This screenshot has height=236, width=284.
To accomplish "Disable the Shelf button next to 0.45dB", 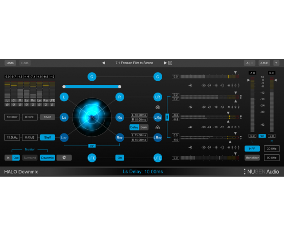I will pyautogui.click(x=48, y=137).
